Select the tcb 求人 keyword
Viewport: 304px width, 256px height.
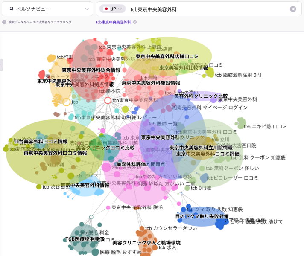click(x=167, y=247)
